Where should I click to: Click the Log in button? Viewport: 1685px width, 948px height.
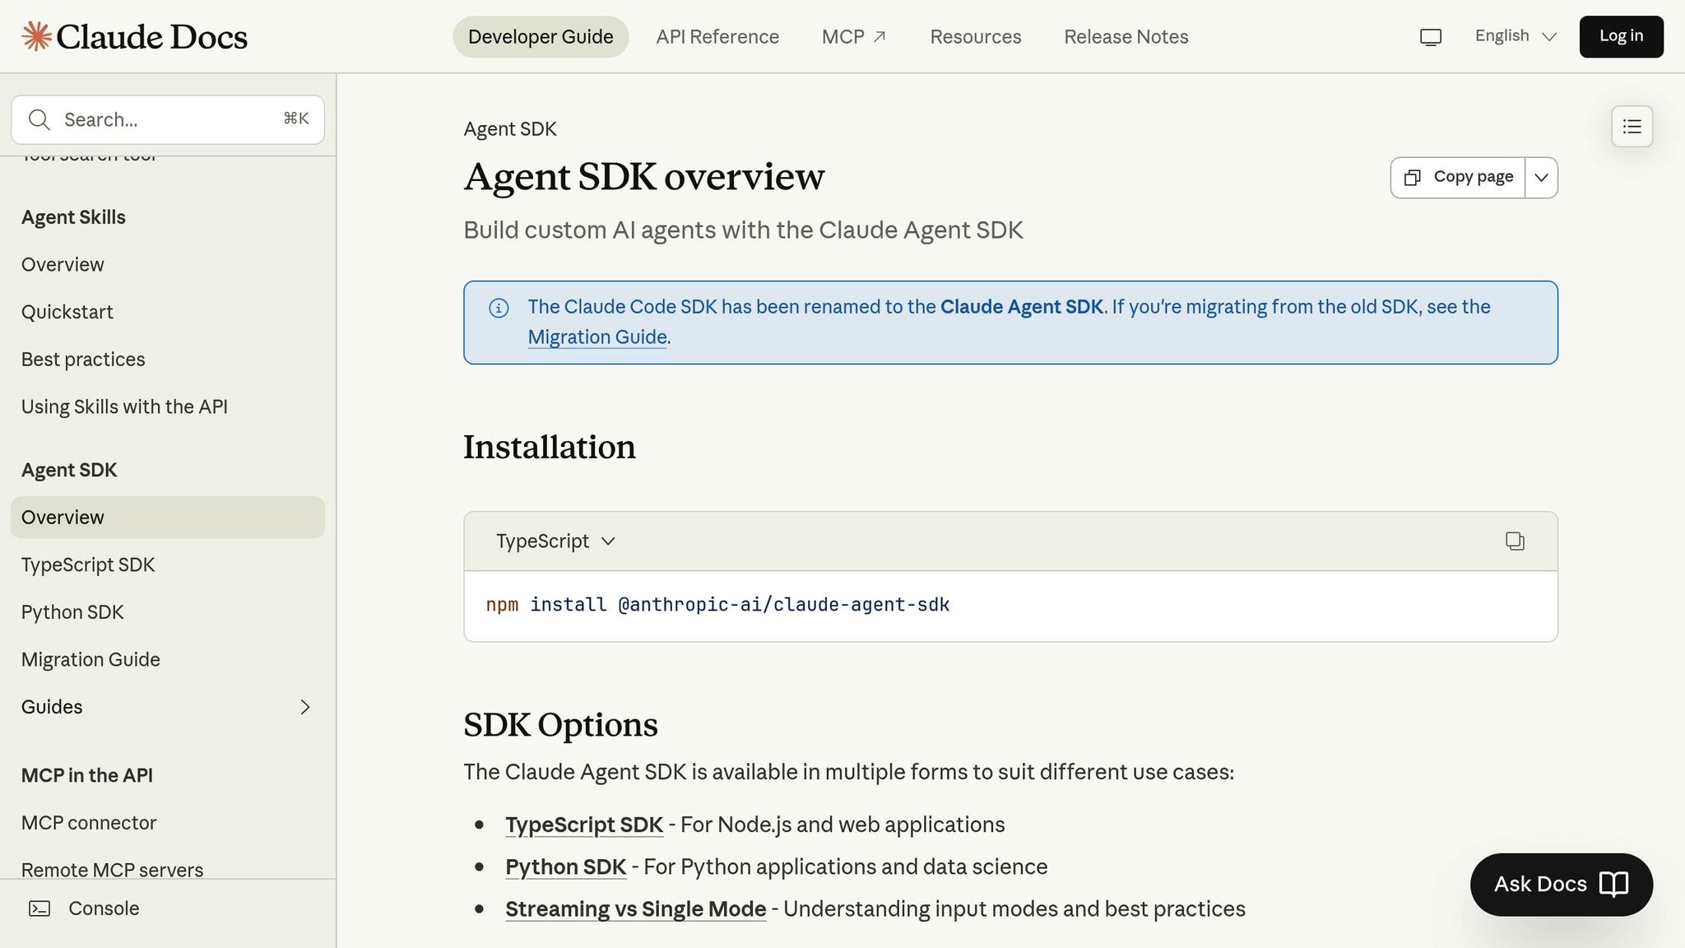[x=1621, y=36]
